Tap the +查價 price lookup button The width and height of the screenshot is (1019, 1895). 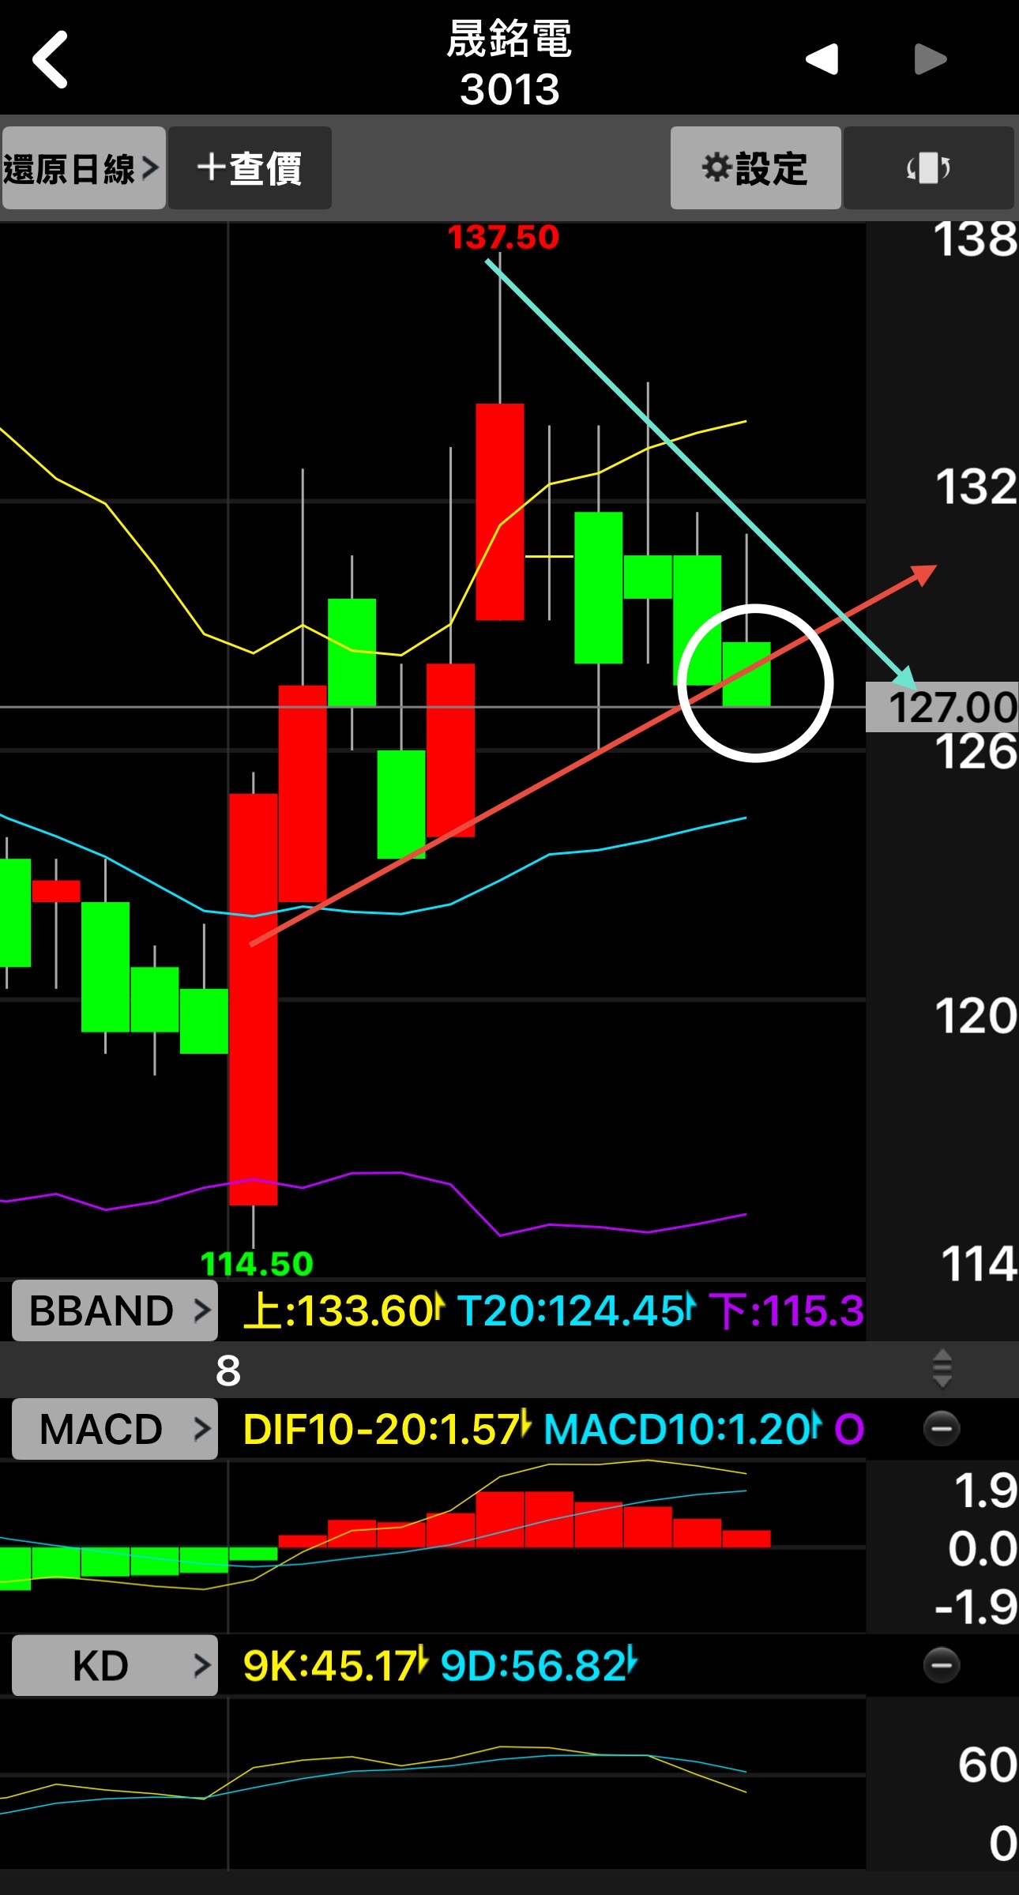[x=250, y=167]
